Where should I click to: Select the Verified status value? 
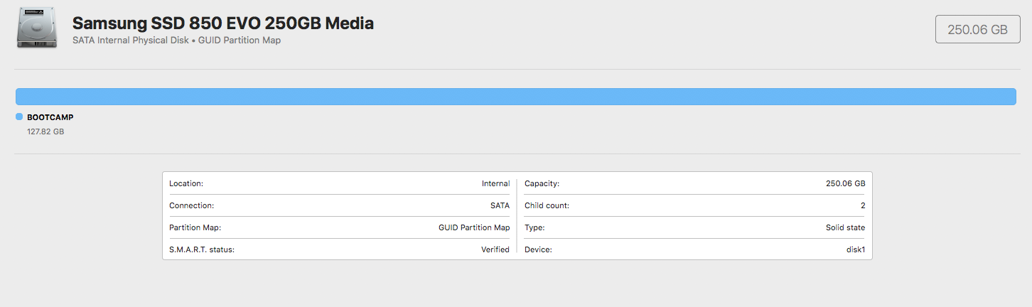(x=495, y=249)
